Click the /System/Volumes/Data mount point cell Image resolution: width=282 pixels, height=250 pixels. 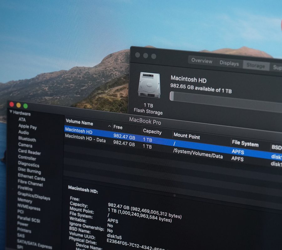(198, 154)
